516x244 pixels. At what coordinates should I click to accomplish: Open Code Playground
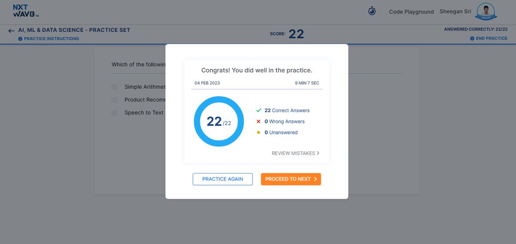pos(412,12)
